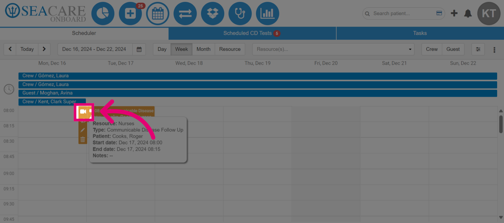Viewport: 504px width, 223px height.
Task: Open the Guest / Moghan, Avina event
Action: [258, 93]
